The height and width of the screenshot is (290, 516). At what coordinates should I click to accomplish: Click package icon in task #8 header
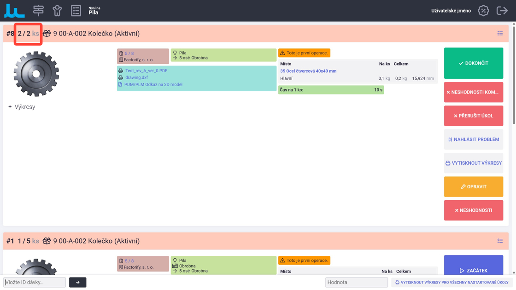(47, 34)
